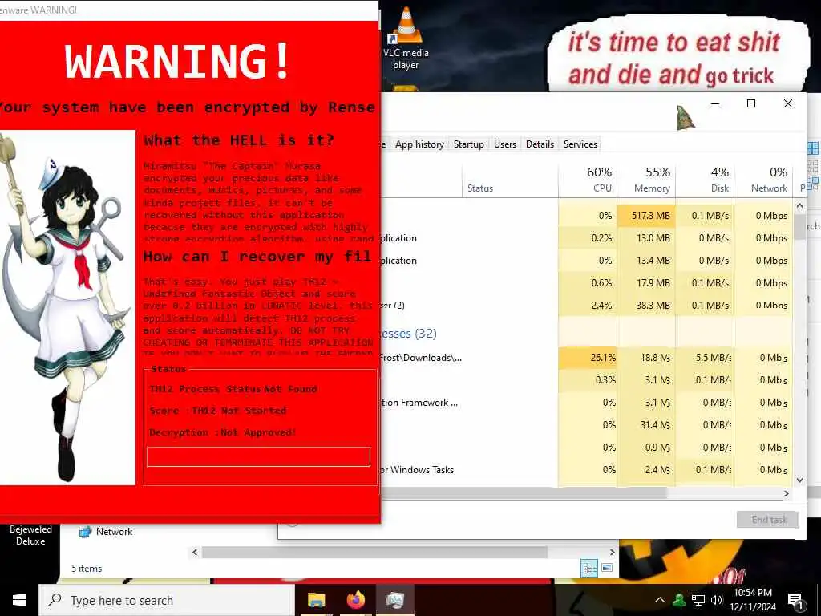
Task: Open the taskbar clock showing 10:54 PM
Action: point(752,600)
